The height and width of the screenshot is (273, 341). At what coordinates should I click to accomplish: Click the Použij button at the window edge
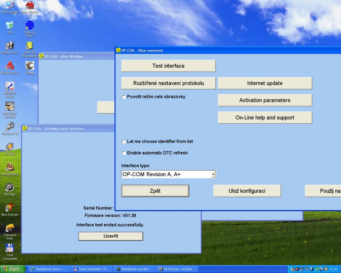(x=323, y=191)
